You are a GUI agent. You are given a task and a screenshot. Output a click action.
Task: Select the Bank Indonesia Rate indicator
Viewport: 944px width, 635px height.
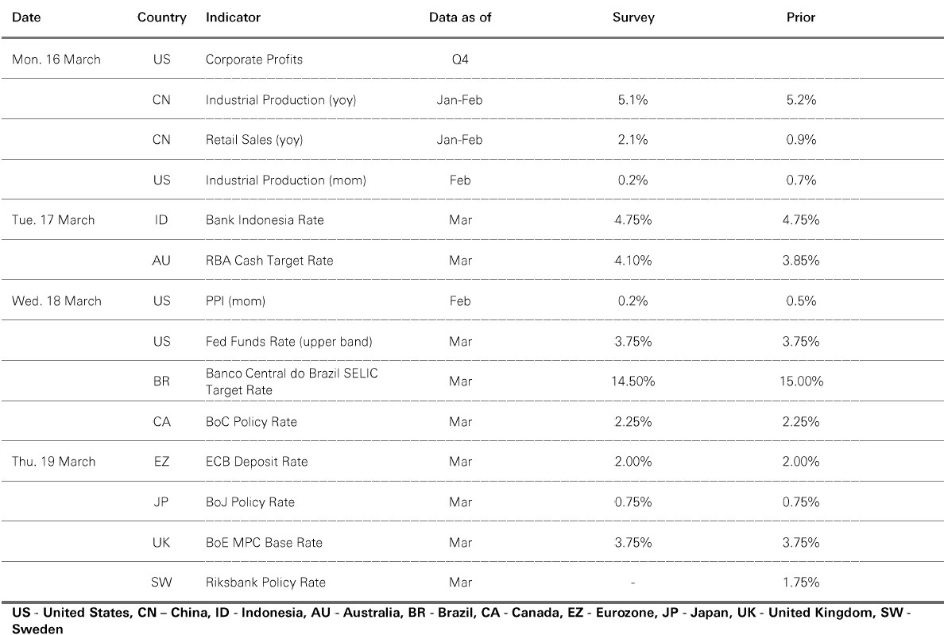click(x=265, y=220)
